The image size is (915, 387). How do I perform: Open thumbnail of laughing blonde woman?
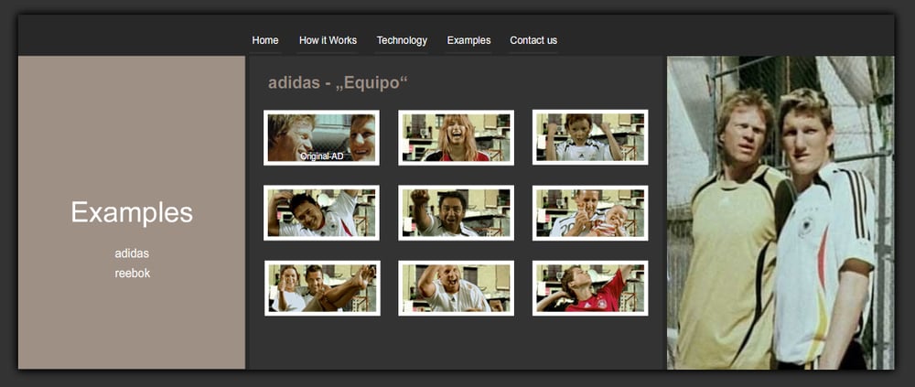coord(456,138)
